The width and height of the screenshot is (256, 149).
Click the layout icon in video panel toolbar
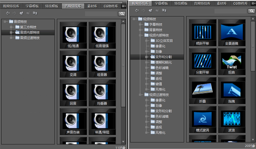164,10
